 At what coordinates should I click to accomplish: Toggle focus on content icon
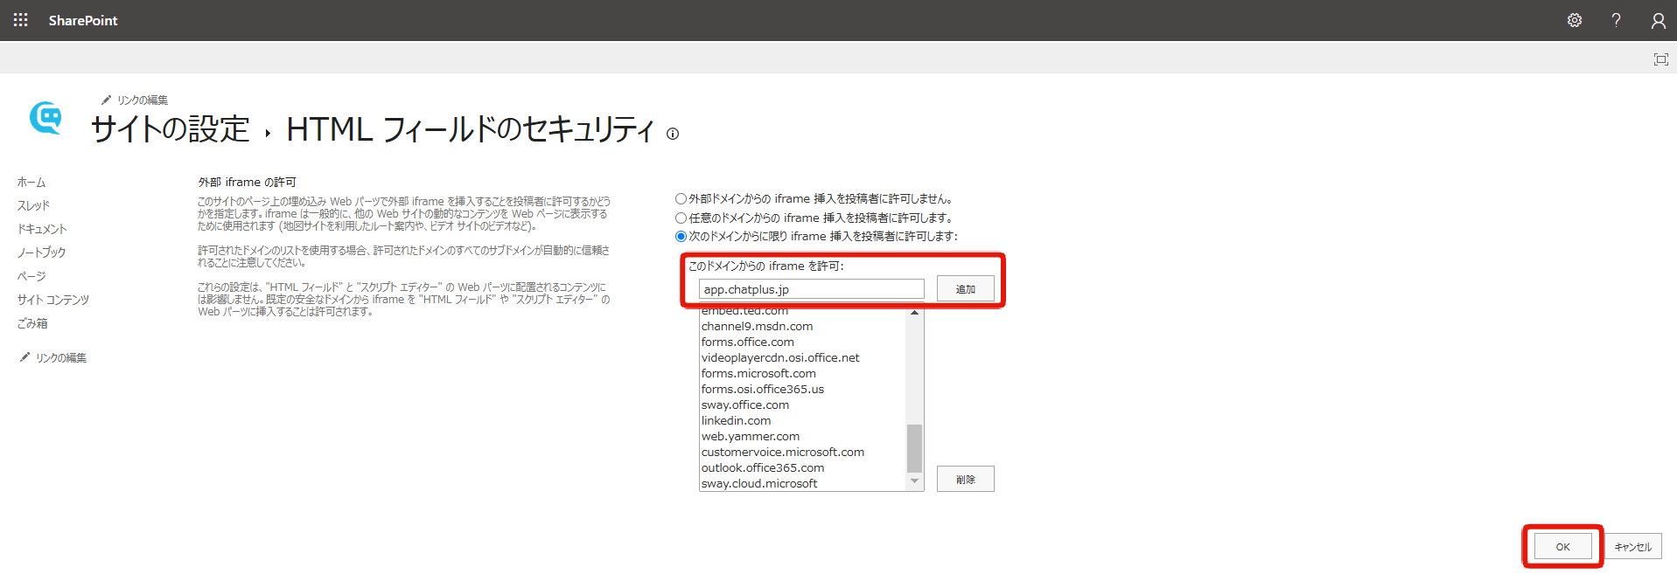point(1660,59)
